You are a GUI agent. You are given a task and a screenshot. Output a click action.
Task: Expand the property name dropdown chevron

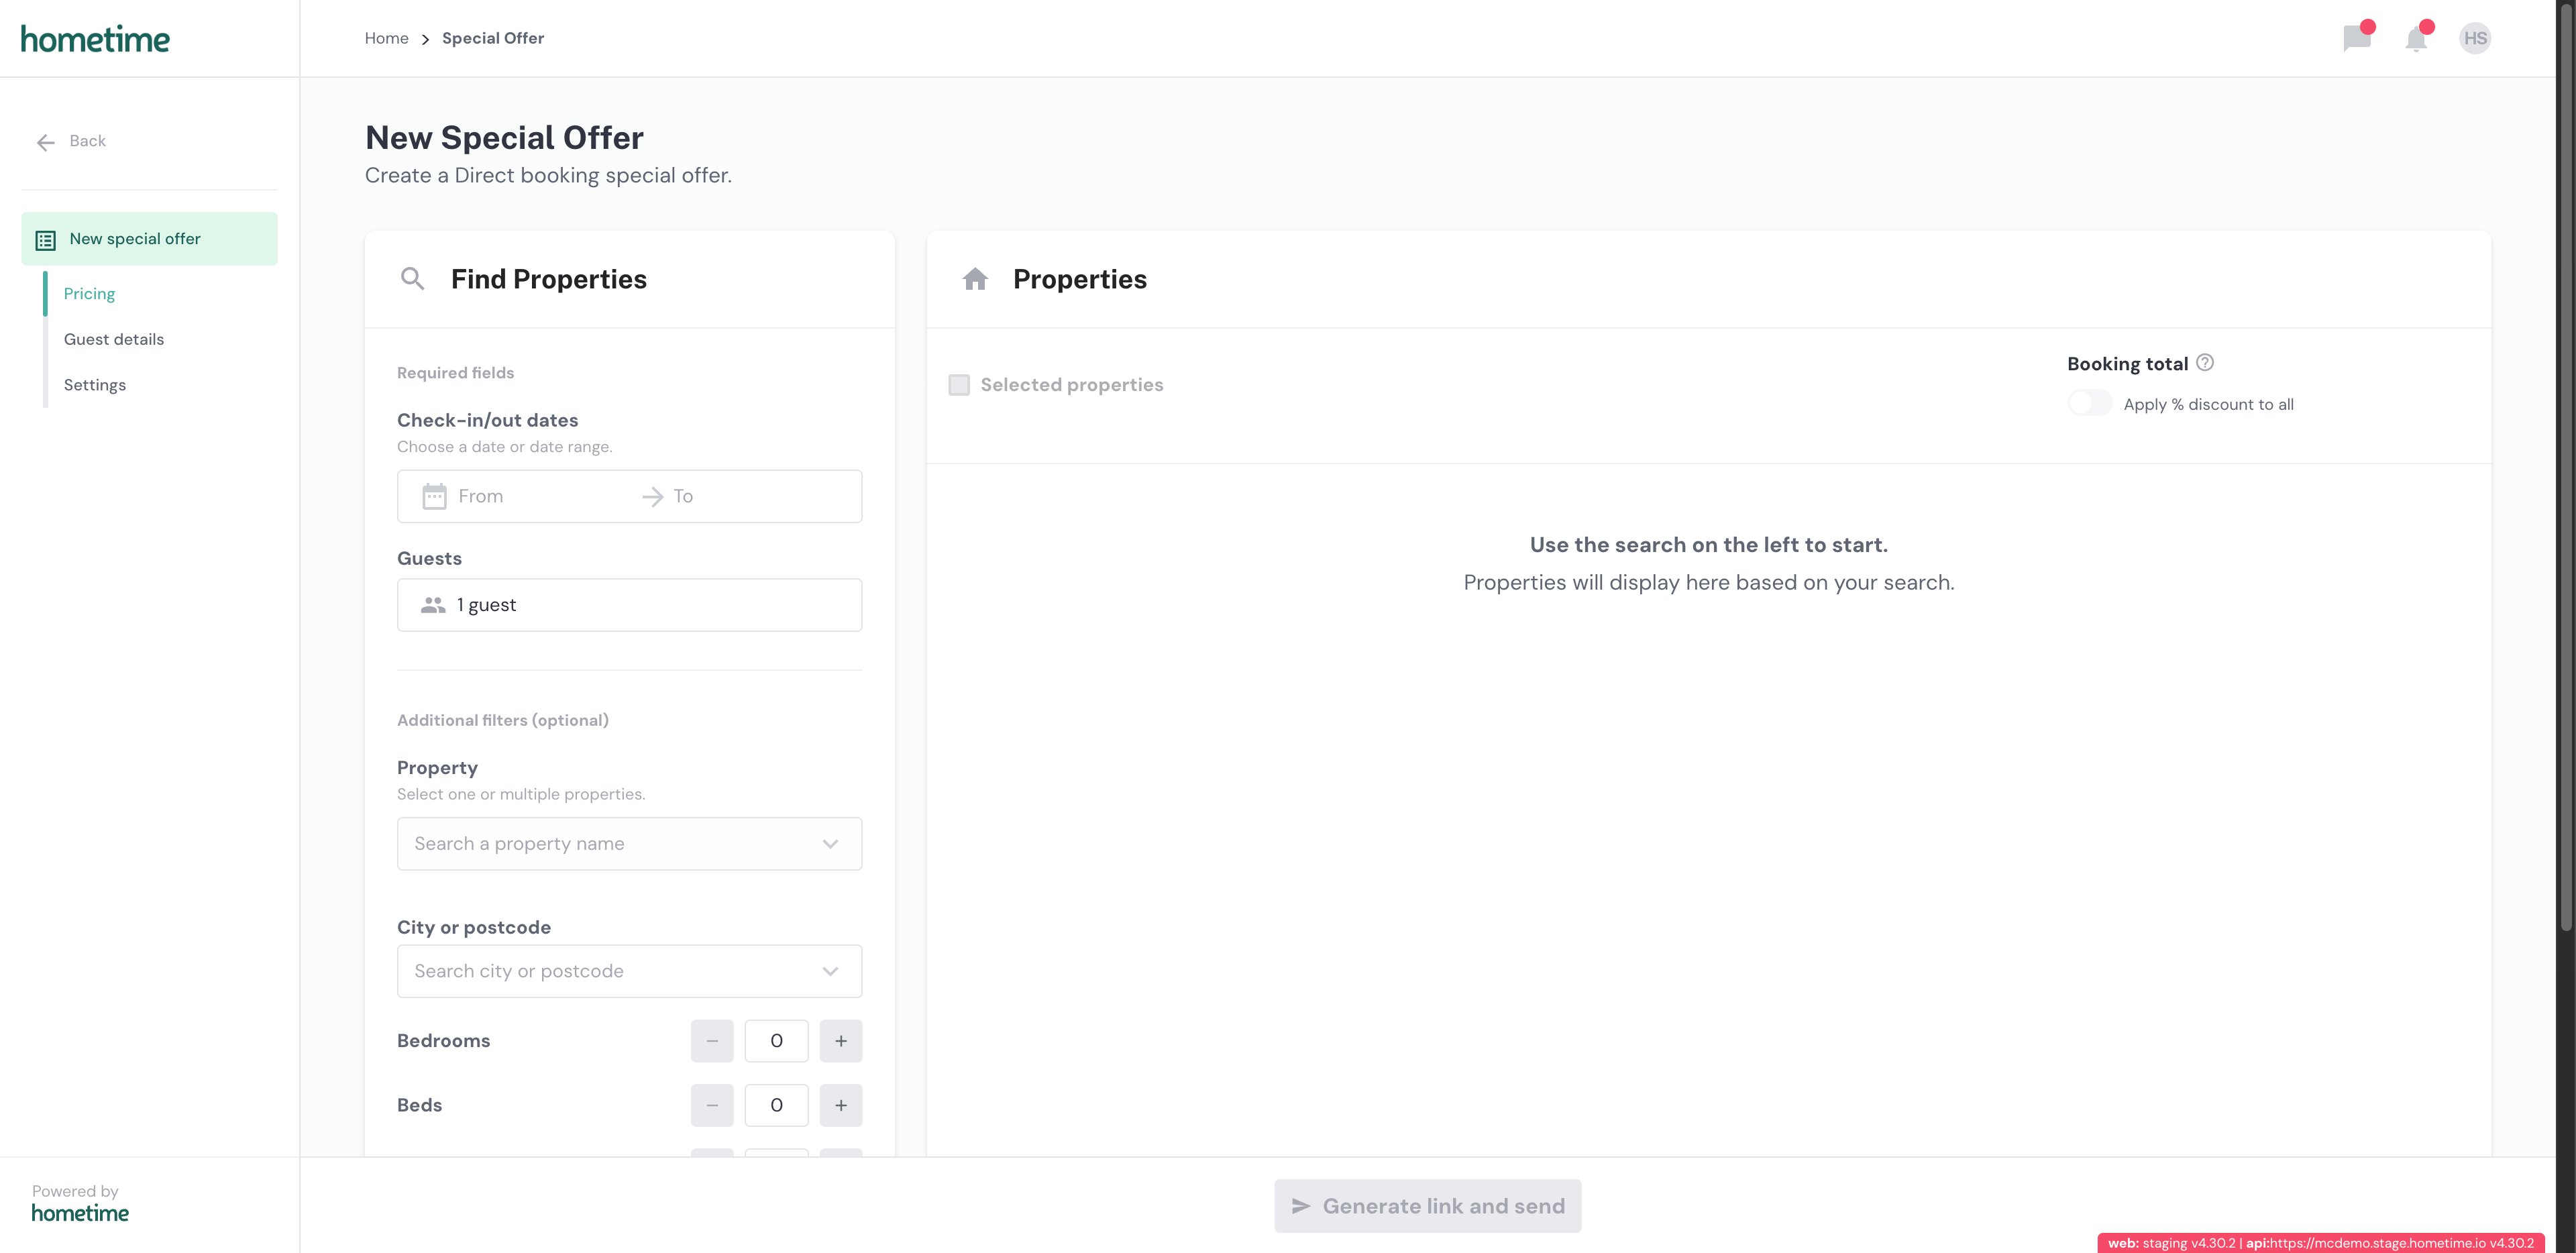[830, 844]
